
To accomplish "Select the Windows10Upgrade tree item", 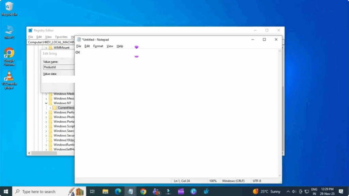I will (x=64, y=140).
